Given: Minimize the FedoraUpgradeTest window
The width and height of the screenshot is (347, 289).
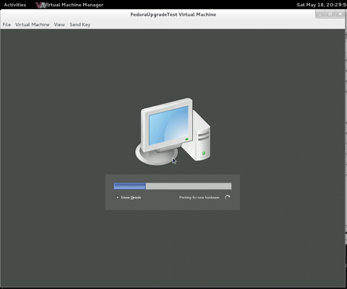Looking at the screenshot, I should (320, 14).
